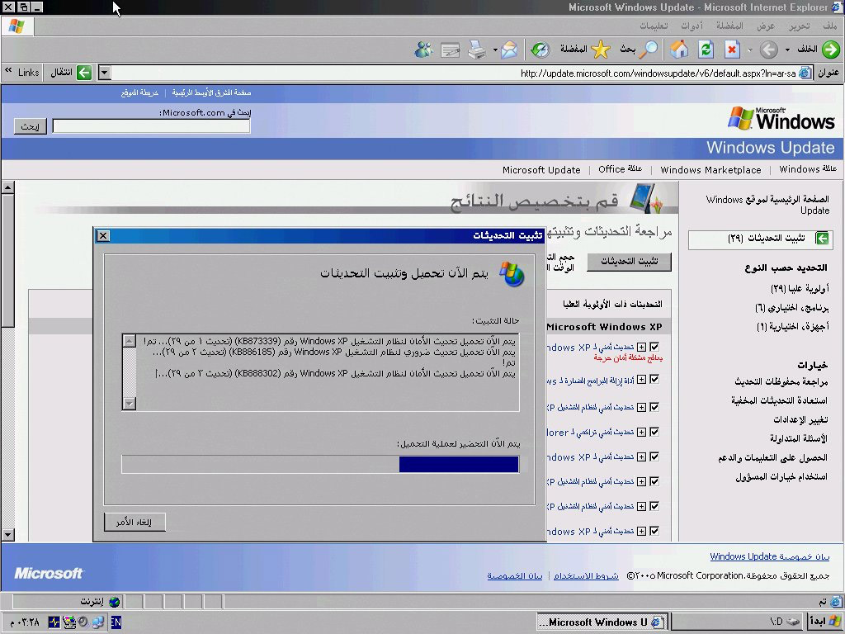Open the Microsoft Update link

541,170
